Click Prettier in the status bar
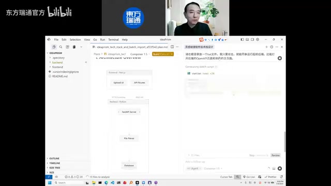 (270, 177)
